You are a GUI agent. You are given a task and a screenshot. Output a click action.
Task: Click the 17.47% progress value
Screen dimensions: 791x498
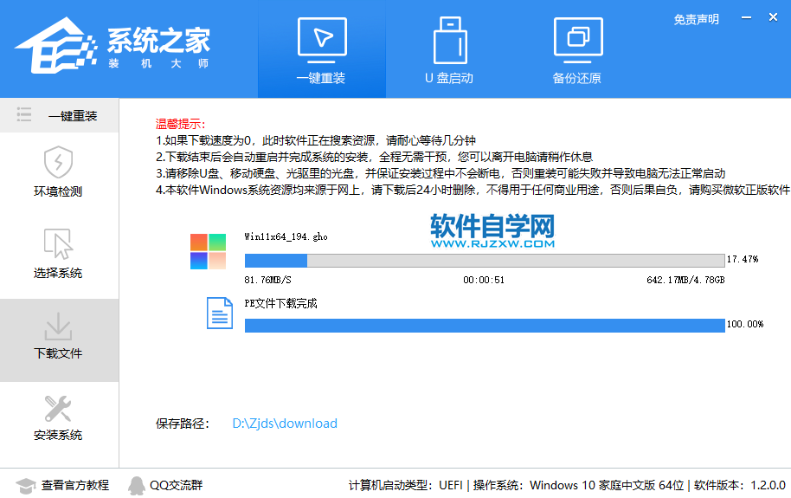tap(743, 259)
